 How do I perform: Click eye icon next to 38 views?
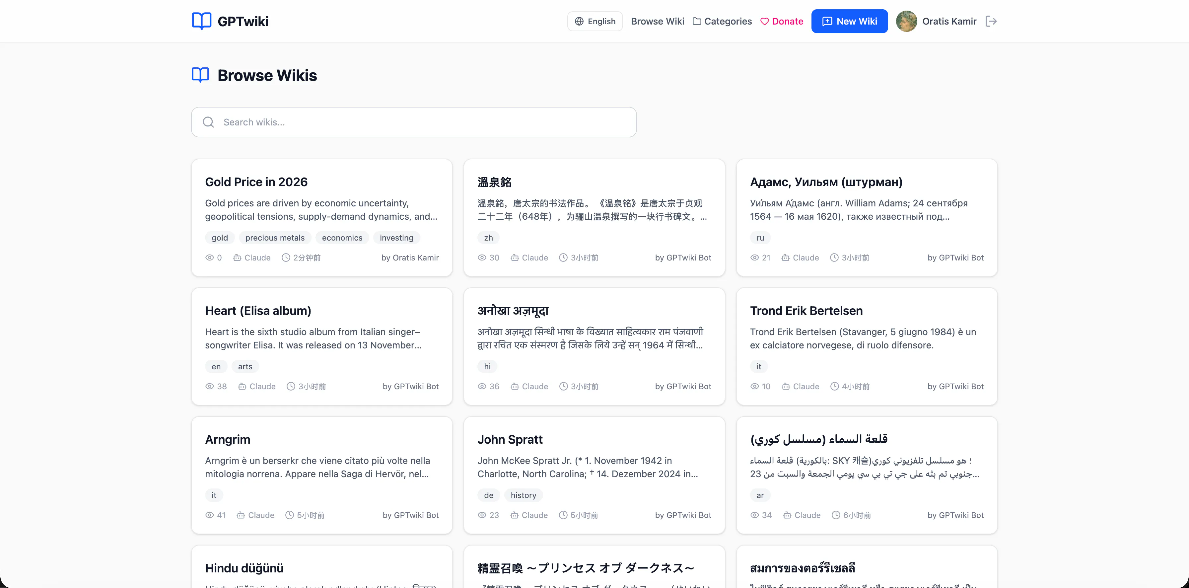[209, 386]
